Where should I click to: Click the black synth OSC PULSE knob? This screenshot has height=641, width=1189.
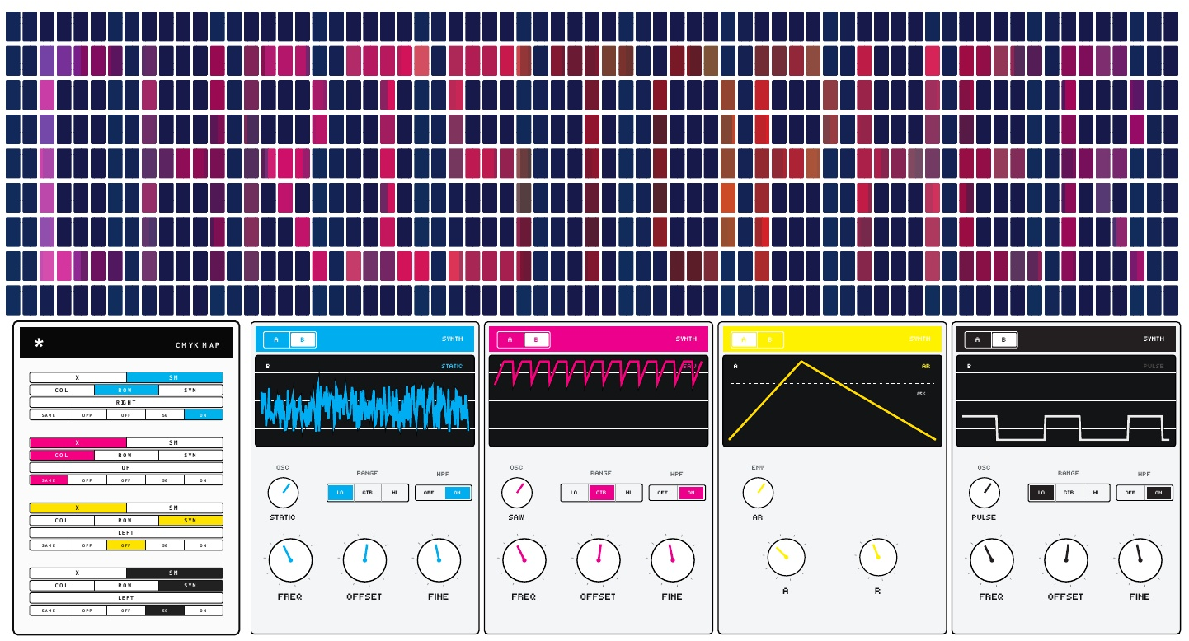[984, 493]
